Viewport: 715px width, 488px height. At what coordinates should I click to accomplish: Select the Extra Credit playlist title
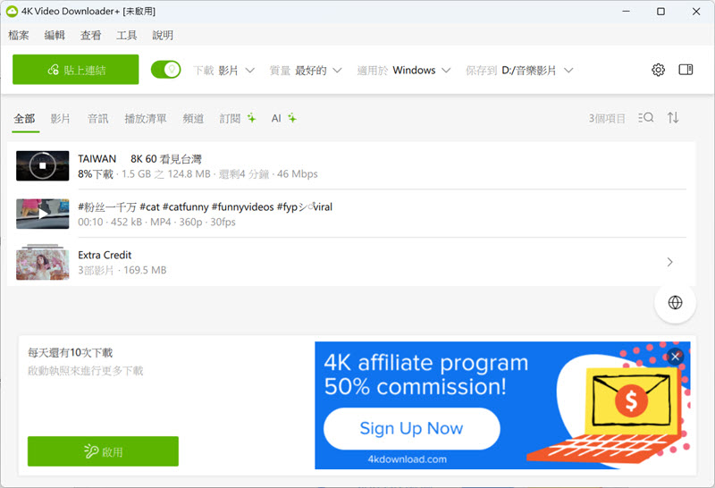point(105,255)
